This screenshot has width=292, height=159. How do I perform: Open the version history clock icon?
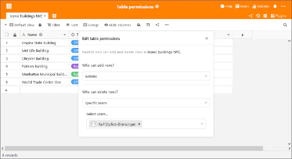[x=258, y=16]
